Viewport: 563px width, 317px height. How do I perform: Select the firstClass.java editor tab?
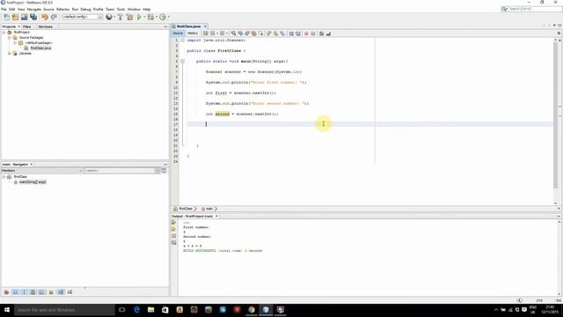pos(188,26)
